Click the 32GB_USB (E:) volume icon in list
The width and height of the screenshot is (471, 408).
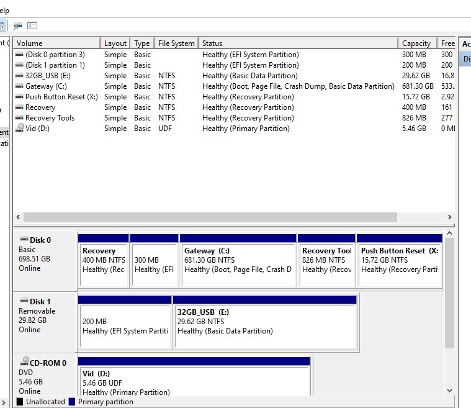19,76
